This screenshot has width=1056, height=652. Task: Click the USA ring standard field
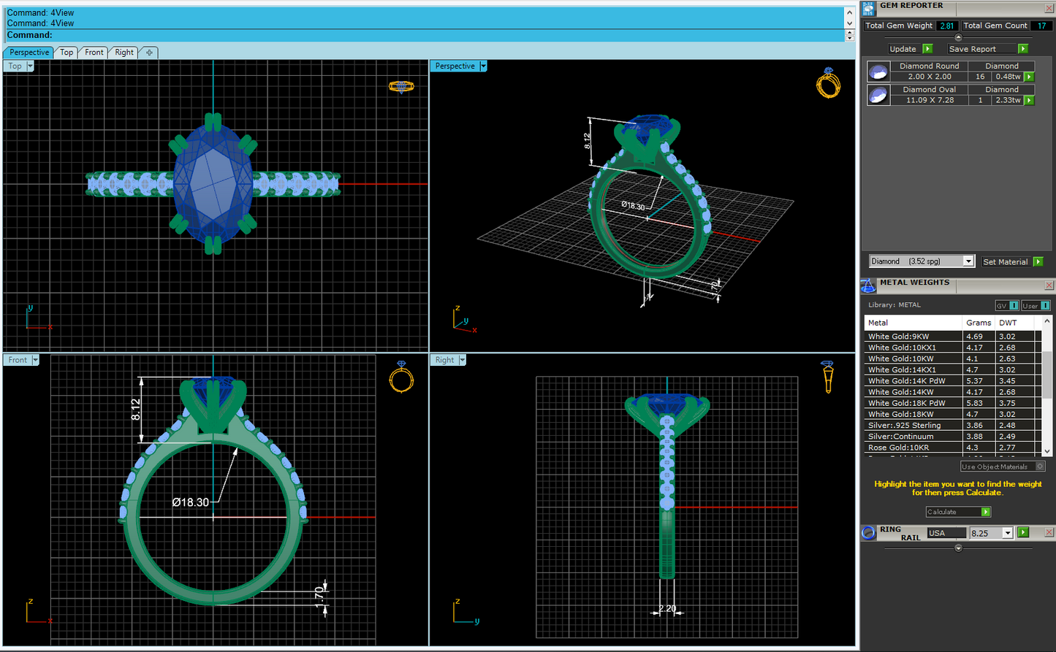pos(946,533)
